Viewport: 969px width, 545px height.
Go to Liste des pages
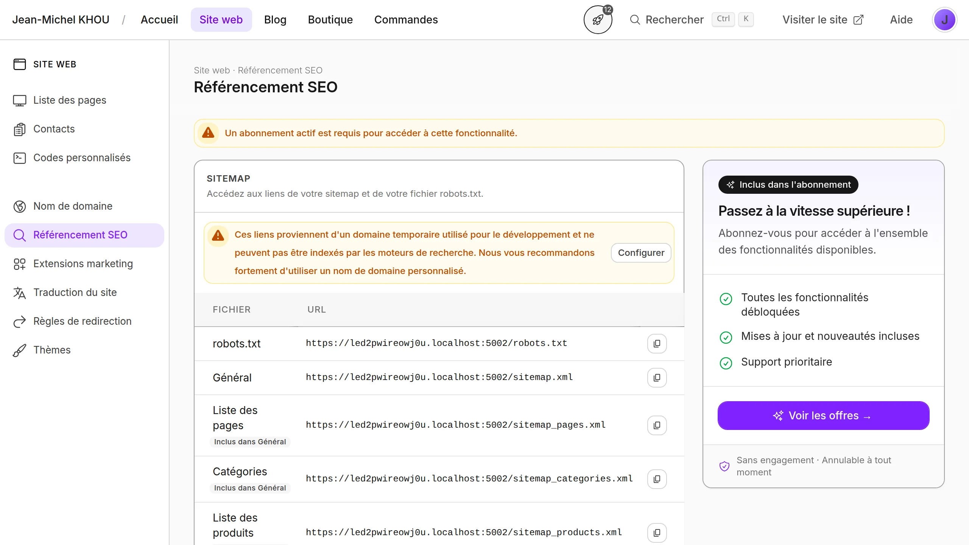click(x=70, y=100)
